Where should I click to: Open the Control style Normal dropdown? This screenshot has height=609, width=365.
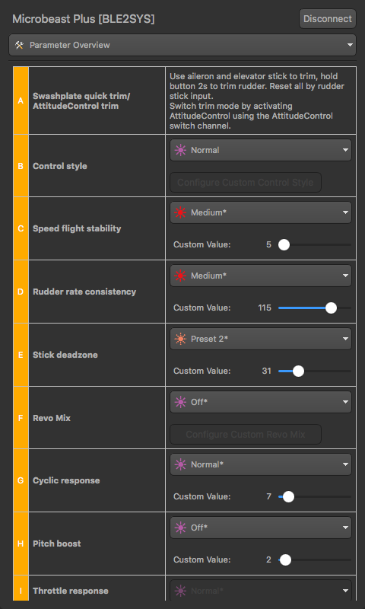click(261, 150)
